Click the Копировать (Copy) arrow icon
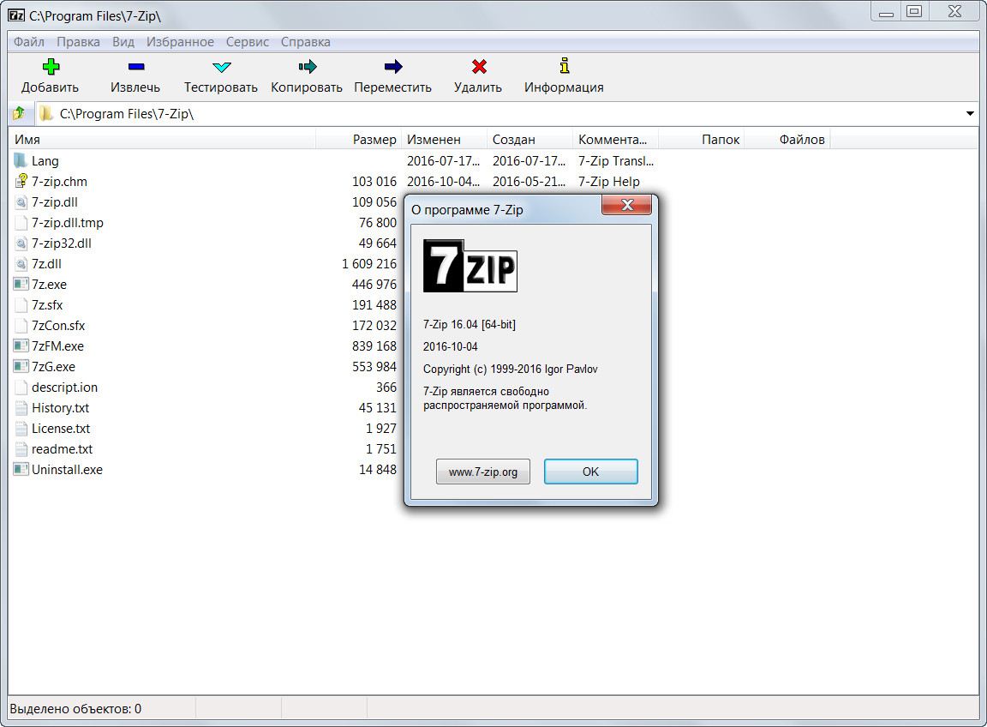Image resolution: width=987 pixels, height=727 pixels. click(308, 66)
